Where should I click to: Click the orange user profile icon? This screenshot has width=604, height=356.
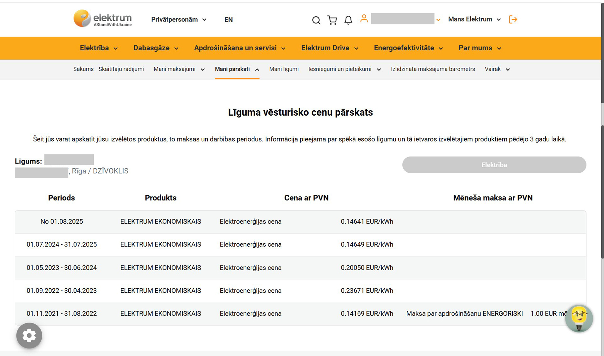click(364, 19)
